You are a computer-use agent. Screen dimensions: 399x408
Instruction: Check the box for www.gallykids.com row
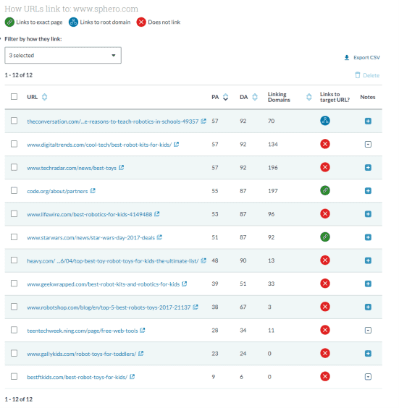[x=14, y=353]
